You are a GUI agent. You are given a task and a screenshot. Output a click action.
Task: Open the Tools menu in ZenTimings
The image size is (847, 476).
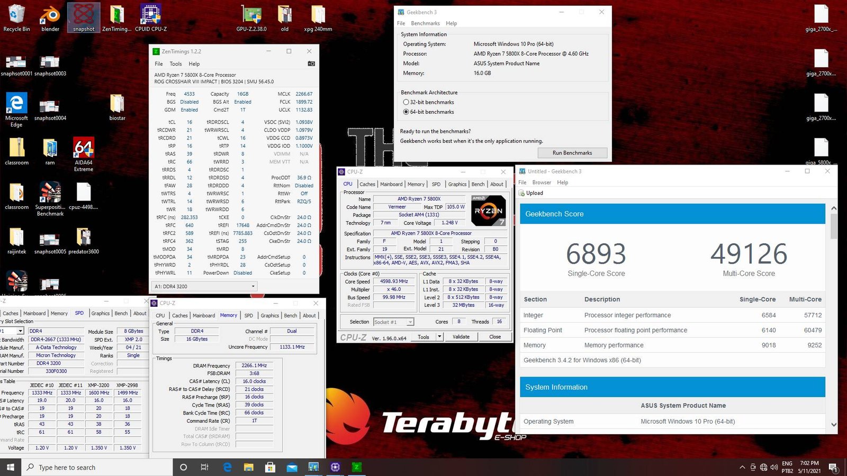pyautogui.click(x=176, y=63)
